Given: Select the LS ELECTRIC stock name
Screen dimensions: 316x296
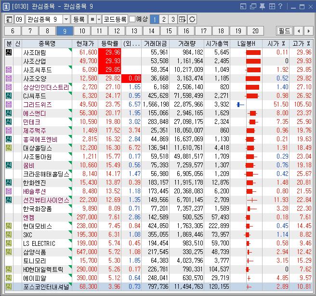Looking at the screenshot, I should click(39, 243).
